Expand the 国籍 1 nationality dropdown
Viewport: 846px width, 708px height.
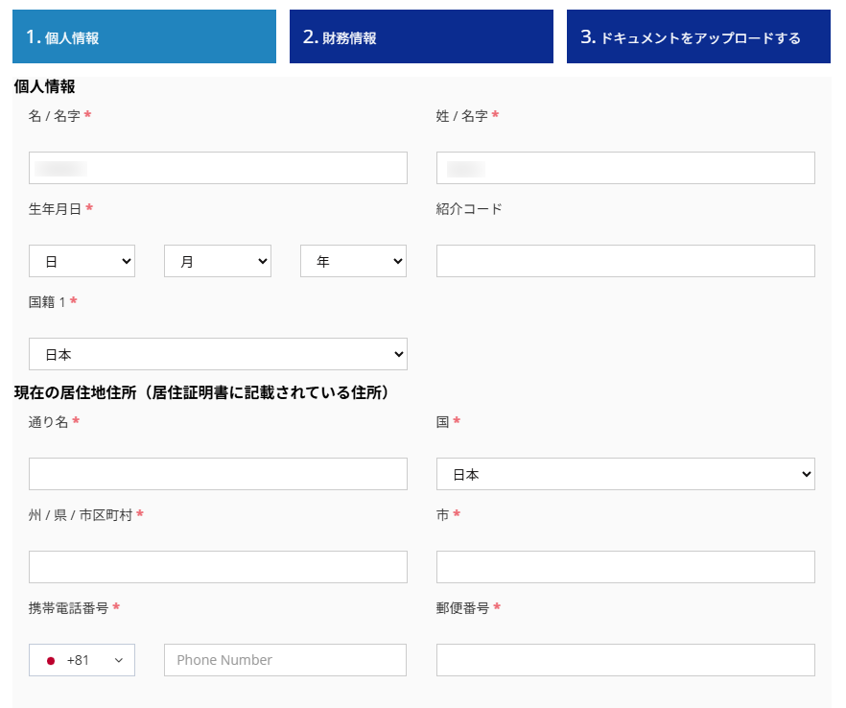click(x=218, y=354)
